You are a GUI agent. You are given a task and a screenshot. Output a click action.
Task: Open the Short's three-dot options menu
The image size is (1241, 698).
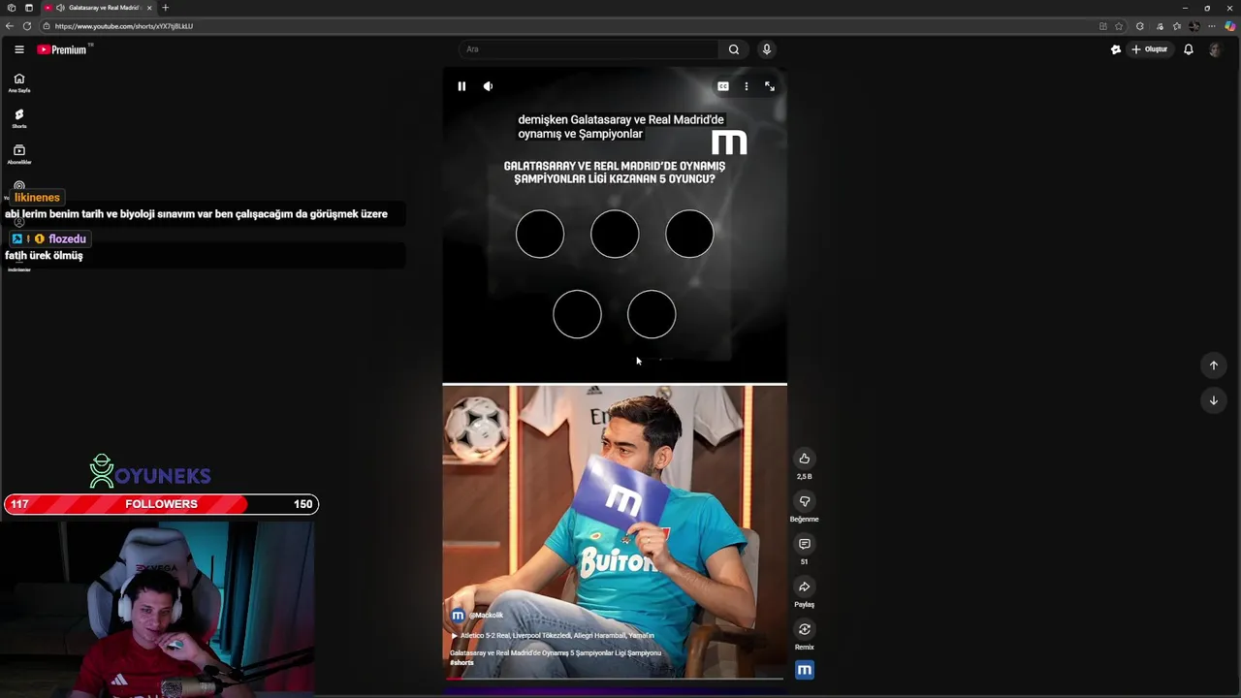coord(746,86)
